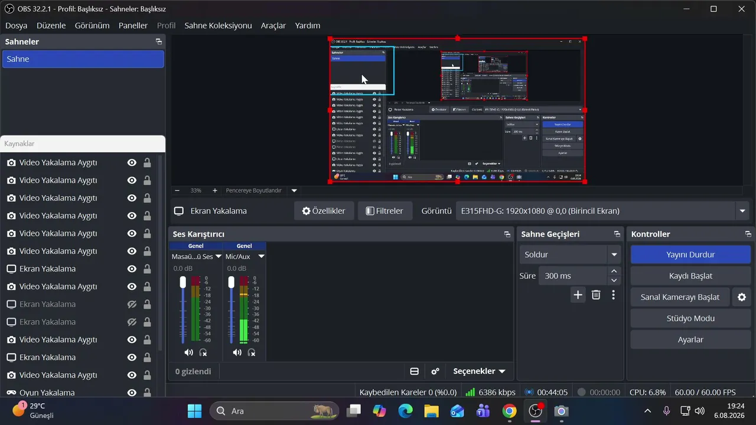756x425 pixels.
Task: Open virtual camera settings gear
Action: (742, 297)
